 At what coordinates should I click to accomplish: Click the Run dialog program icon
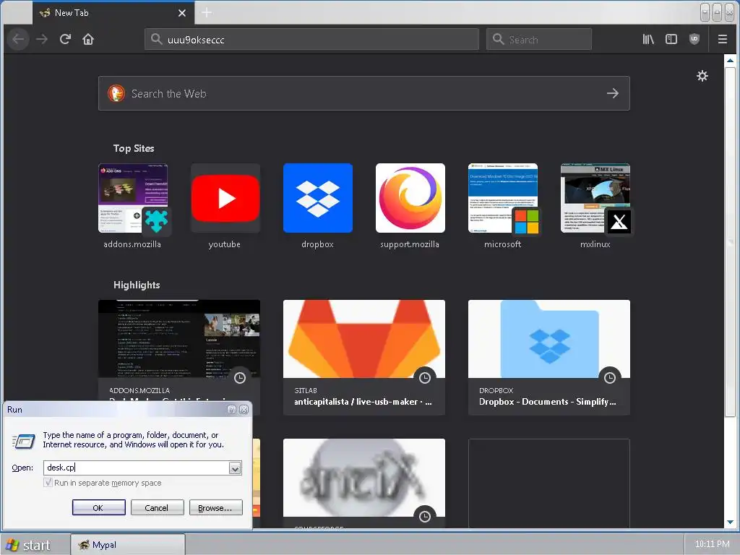point(24,442)
